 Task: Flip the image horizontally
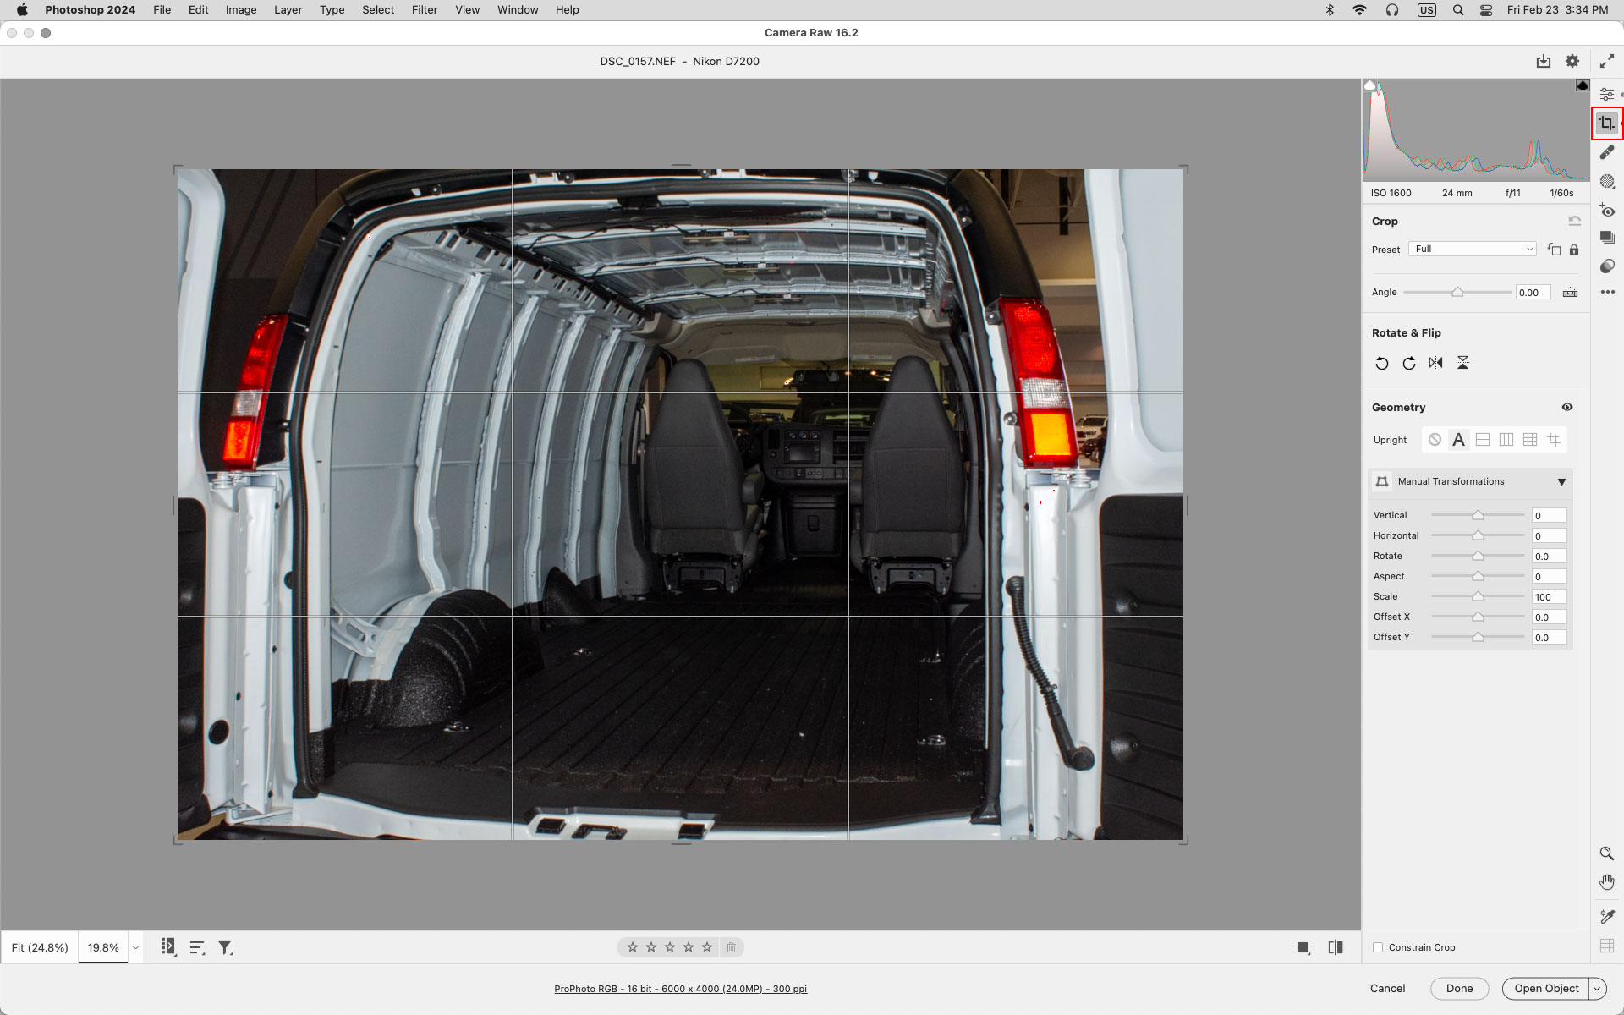(1435, 363)
